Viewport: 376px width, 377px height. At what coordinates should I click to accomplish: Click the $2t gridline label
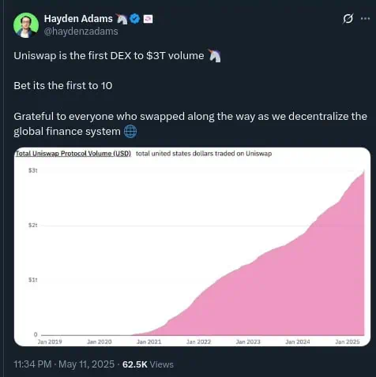33,226
